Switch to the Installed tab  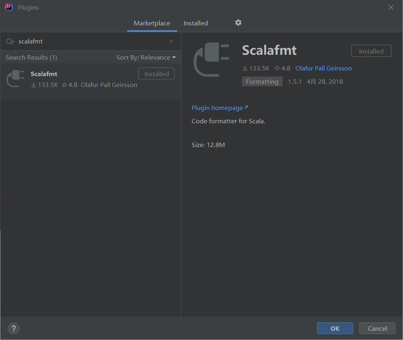click(196, 23)
